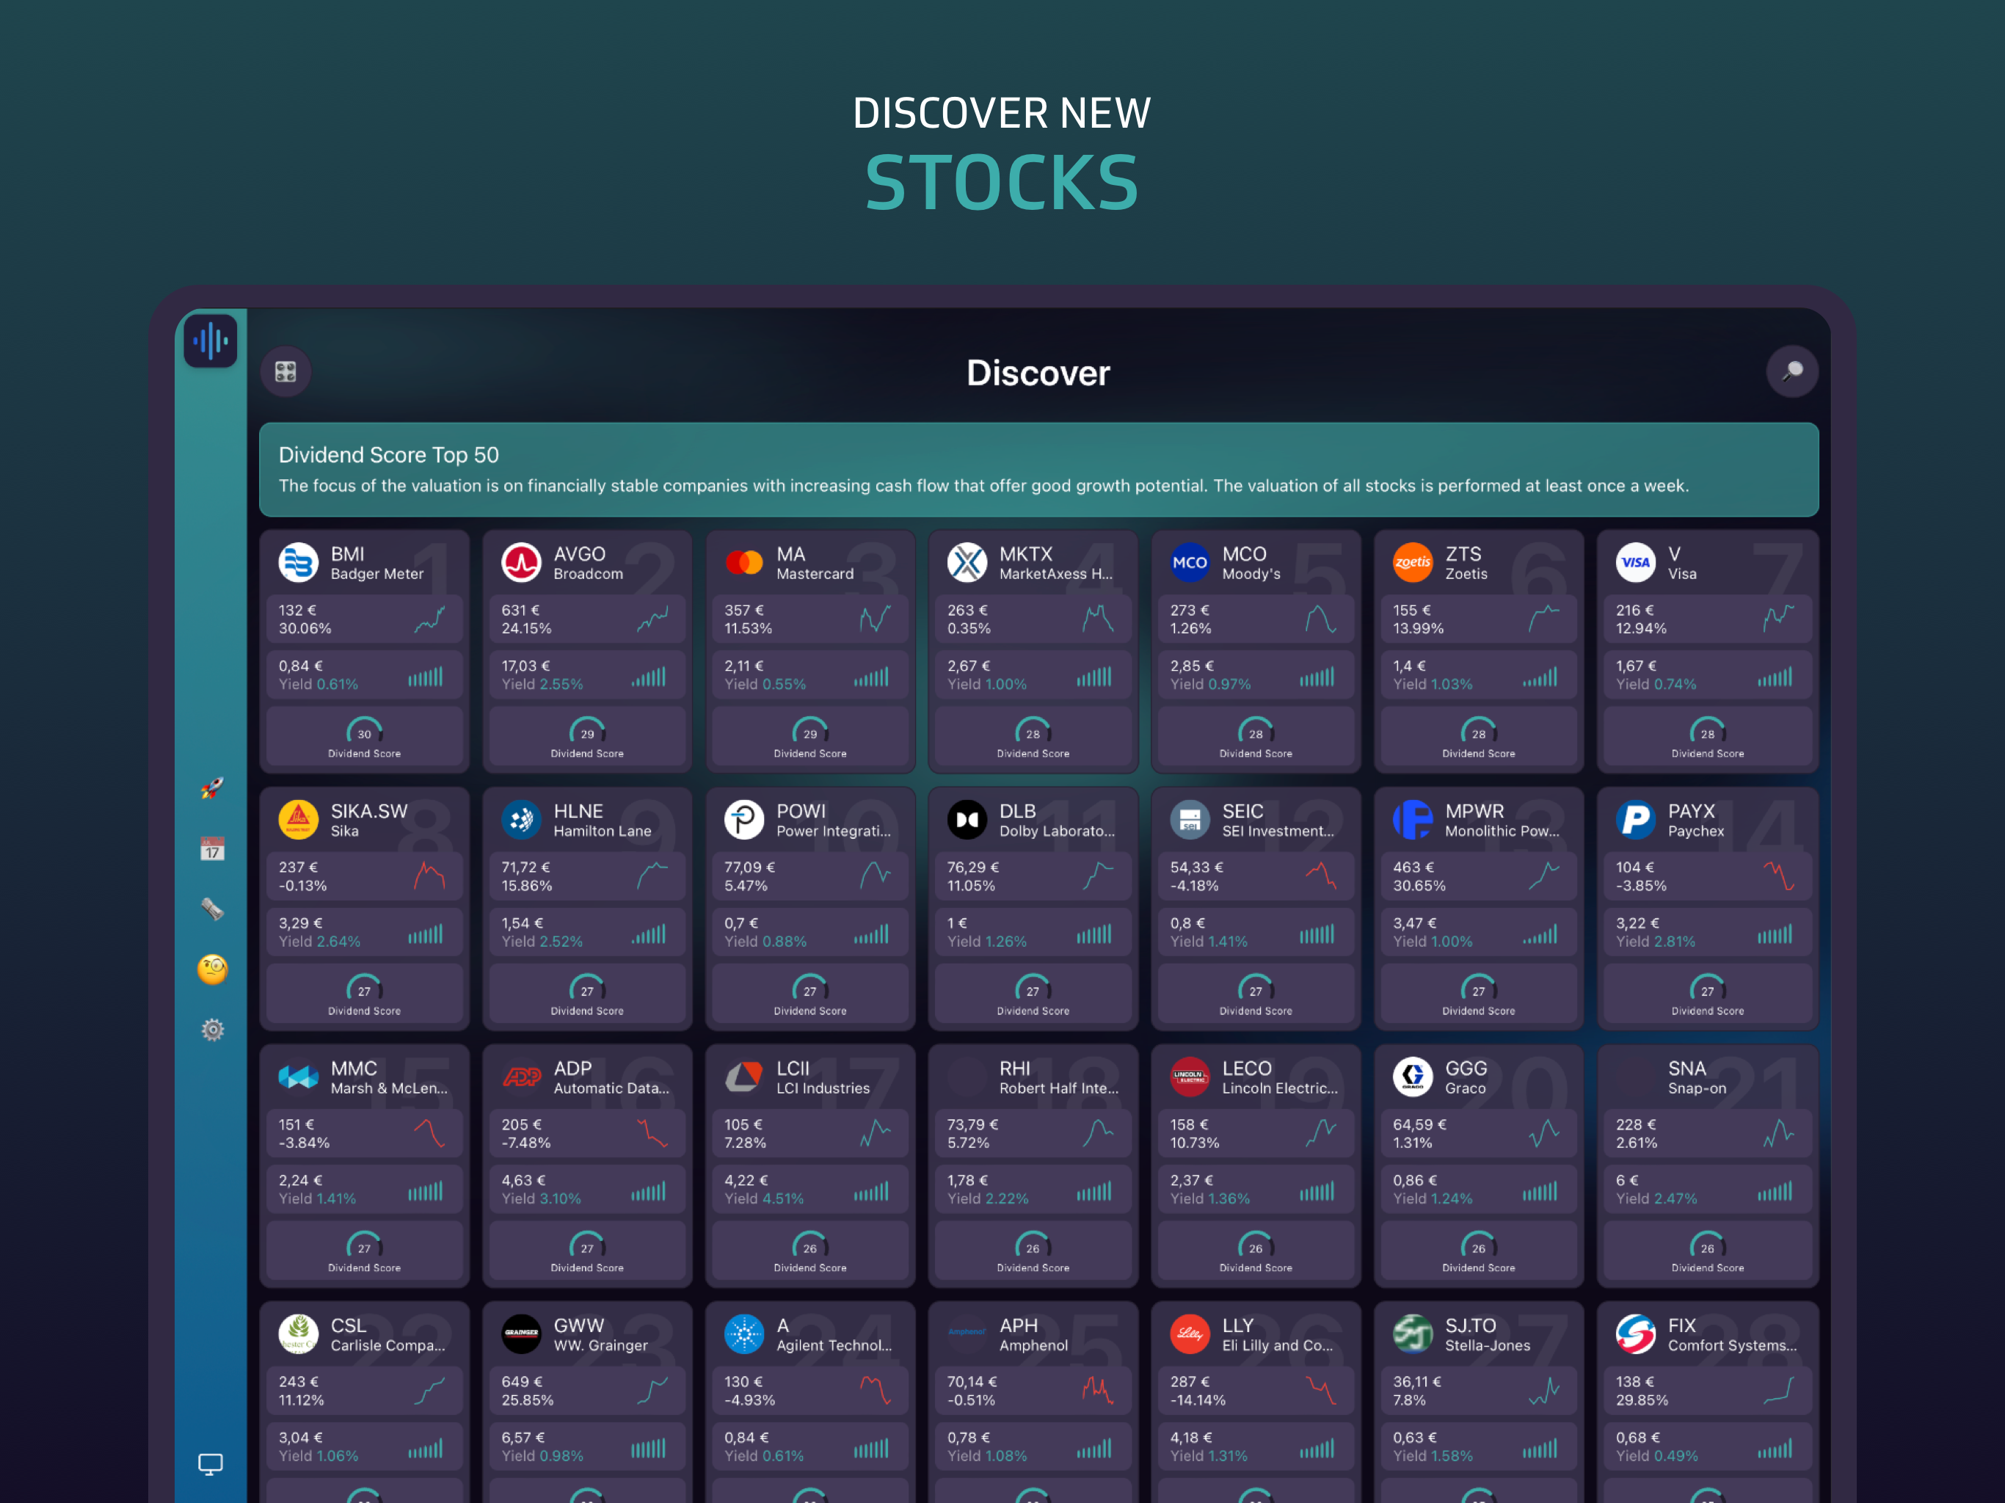2005x1503 pixels.
Task: Click the monitor display icon
Action: click(x=211, y=1463)
